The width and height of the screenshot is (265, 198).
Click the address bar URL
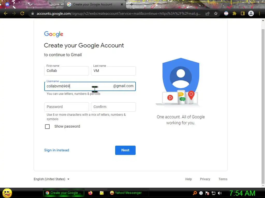click(x=119, y=13)
